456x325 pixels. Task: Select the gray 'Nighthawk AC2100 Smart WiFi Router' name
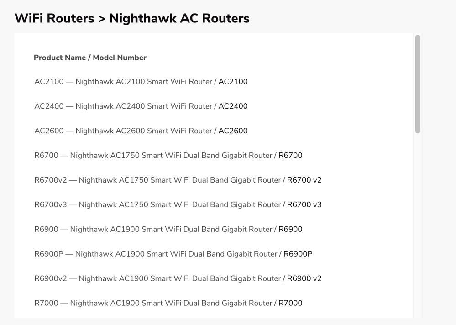point(144,82)
